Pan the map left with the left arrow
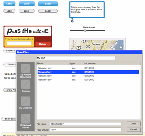Viewport: 145px width, 136px height. pos(112,47)
